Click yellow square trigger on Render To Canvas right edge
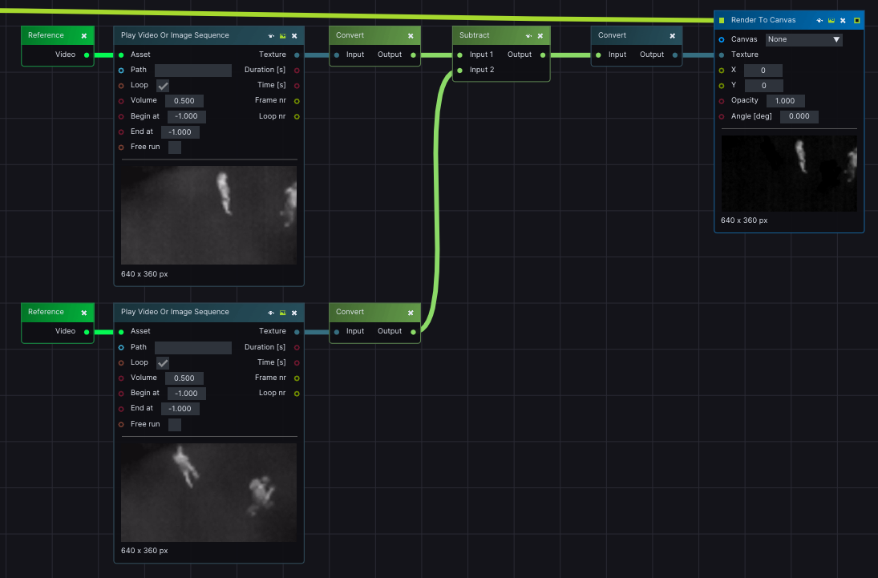Viewport: 878px width, 578px height. (x=856, y=21)
